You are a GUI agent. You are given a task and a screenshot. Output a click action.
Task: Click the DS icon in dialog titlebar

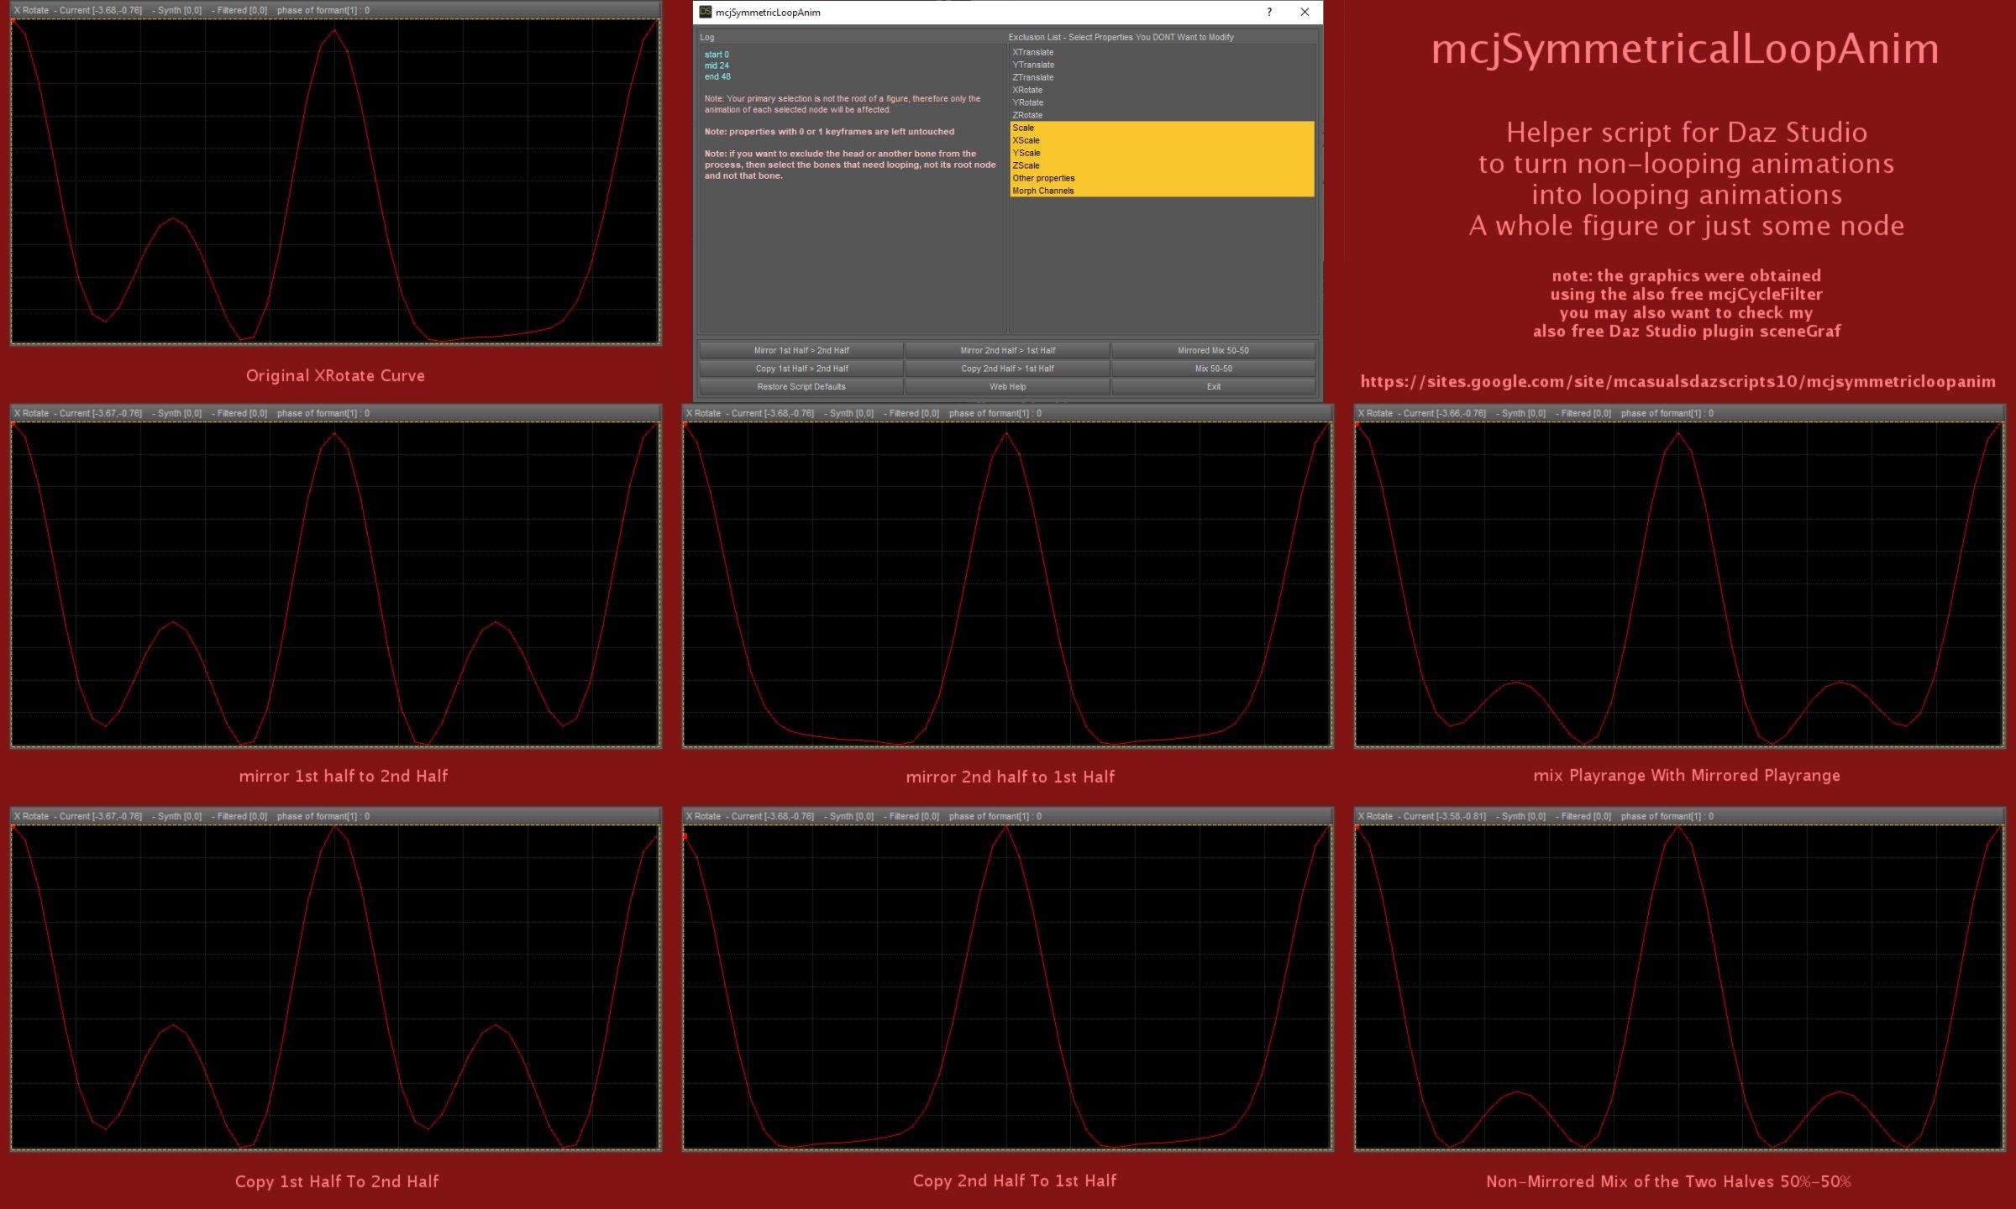coord(706,12)
